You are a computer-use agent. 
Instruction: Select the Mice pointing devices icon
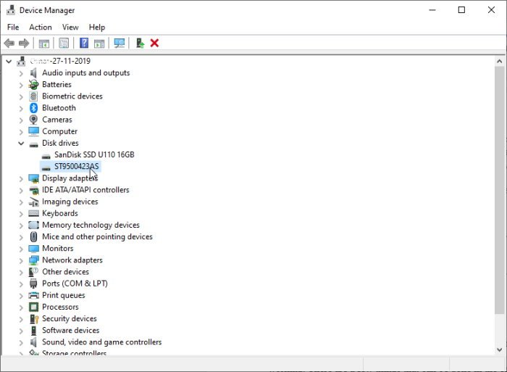[33, 236]
